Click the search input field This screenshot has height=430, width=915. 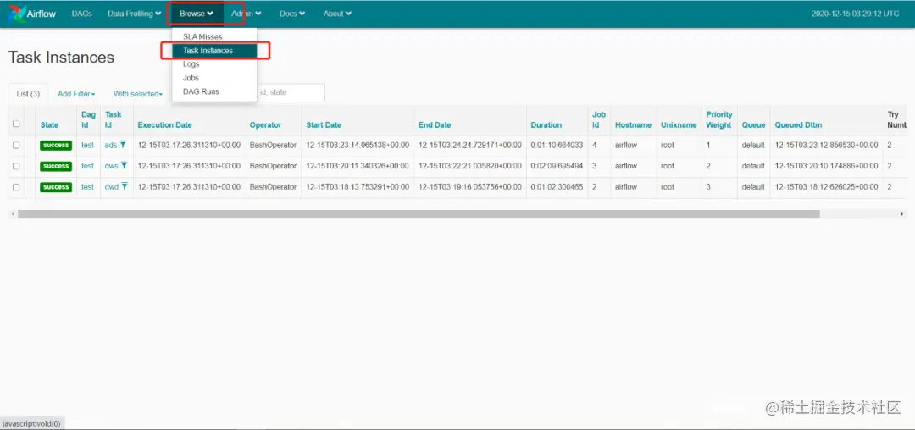291,92
